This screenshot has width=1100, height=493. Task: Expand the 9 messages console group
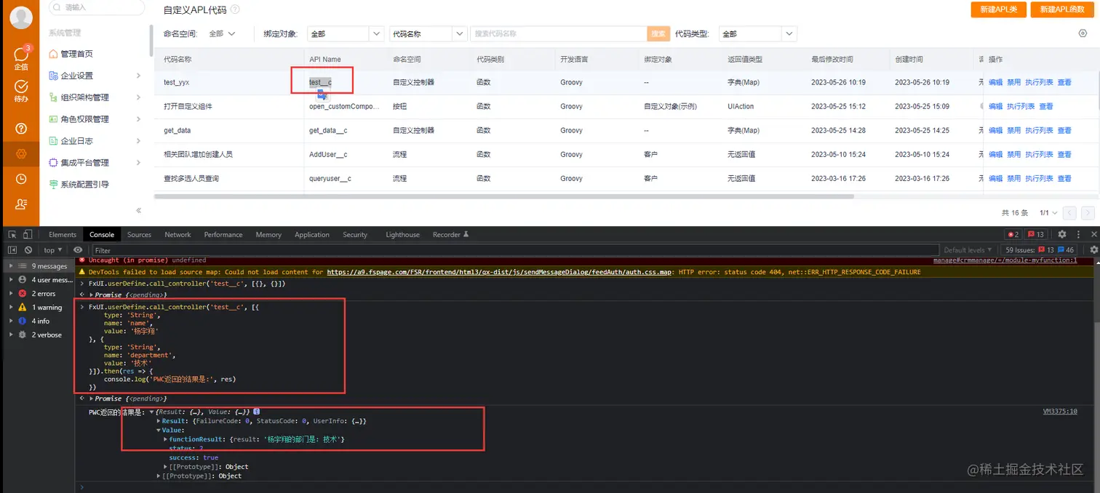coord(10,266)
